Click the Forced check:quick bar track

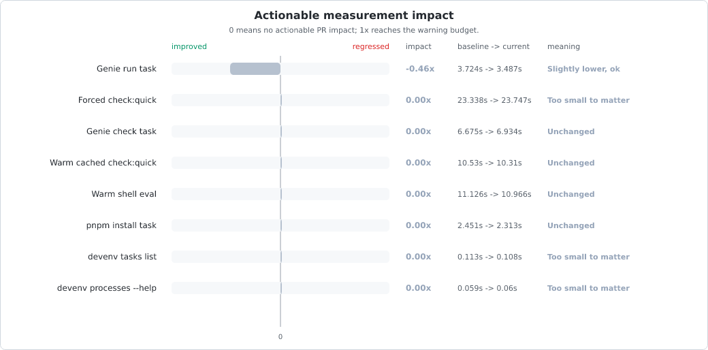click(x=280, y=100)
